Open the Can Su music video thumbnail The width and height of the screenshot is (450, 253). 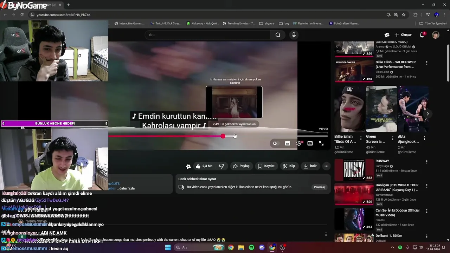pos(354,219)
